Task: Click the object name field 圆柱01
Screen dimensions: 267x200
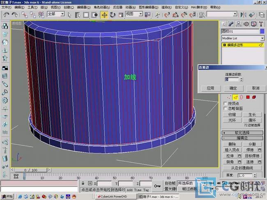Action: point(240,31)
